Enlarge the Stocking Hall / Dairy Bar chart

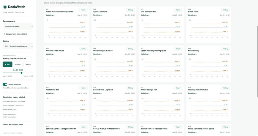pos(209,107)
